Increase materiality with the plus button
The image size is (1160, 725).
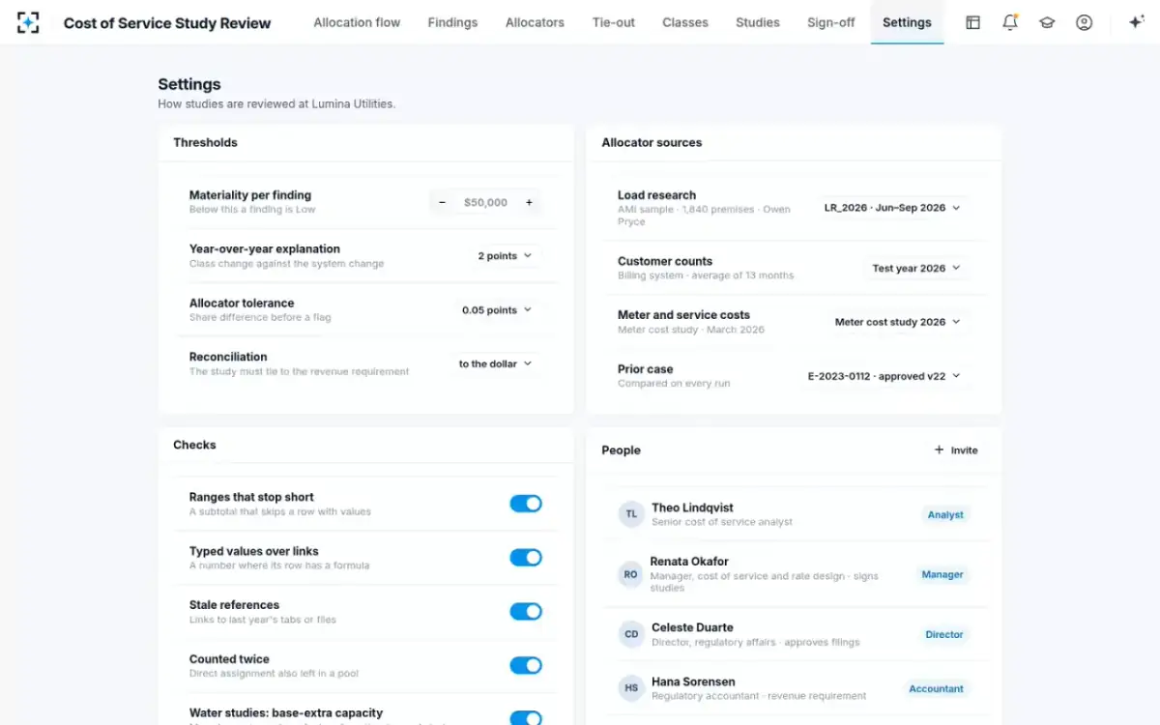click(x=529, y=202)
